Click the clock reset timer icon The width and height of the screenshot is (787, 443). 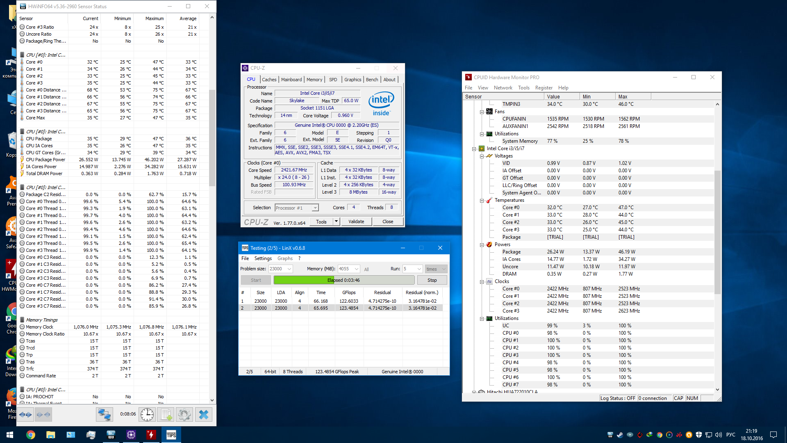pos(147,415)
